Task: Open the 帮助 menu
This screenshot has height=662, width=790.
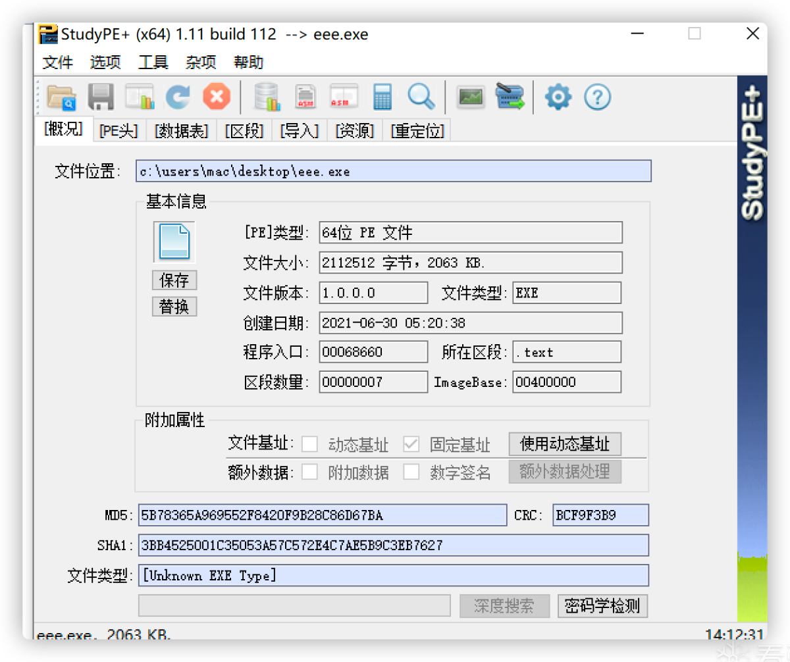Action: (249, 63)
